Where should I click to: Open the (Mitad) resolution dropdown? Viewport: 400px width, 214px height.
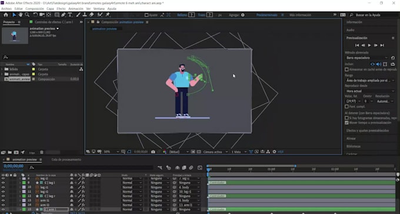click(x=179, y=152)
